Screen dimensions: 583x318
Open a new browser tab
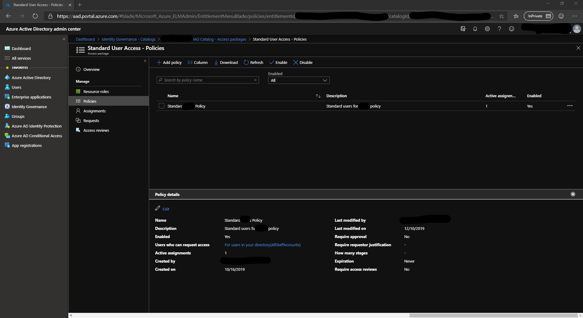(x=80, y=5)
